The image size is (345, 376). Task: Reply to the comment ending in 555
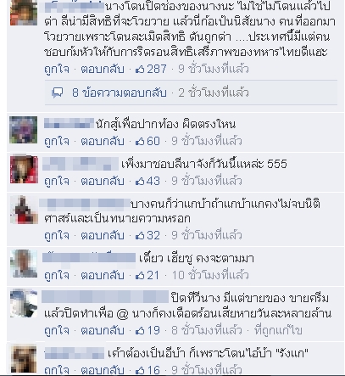click(x=103, y=181)
